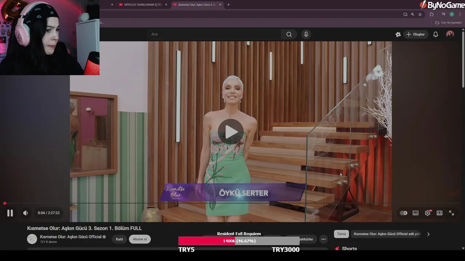Open Kısmetse Olur: Aşkın Gücü Official channel link
Screen dimensions: 465x261
[71, 237]
